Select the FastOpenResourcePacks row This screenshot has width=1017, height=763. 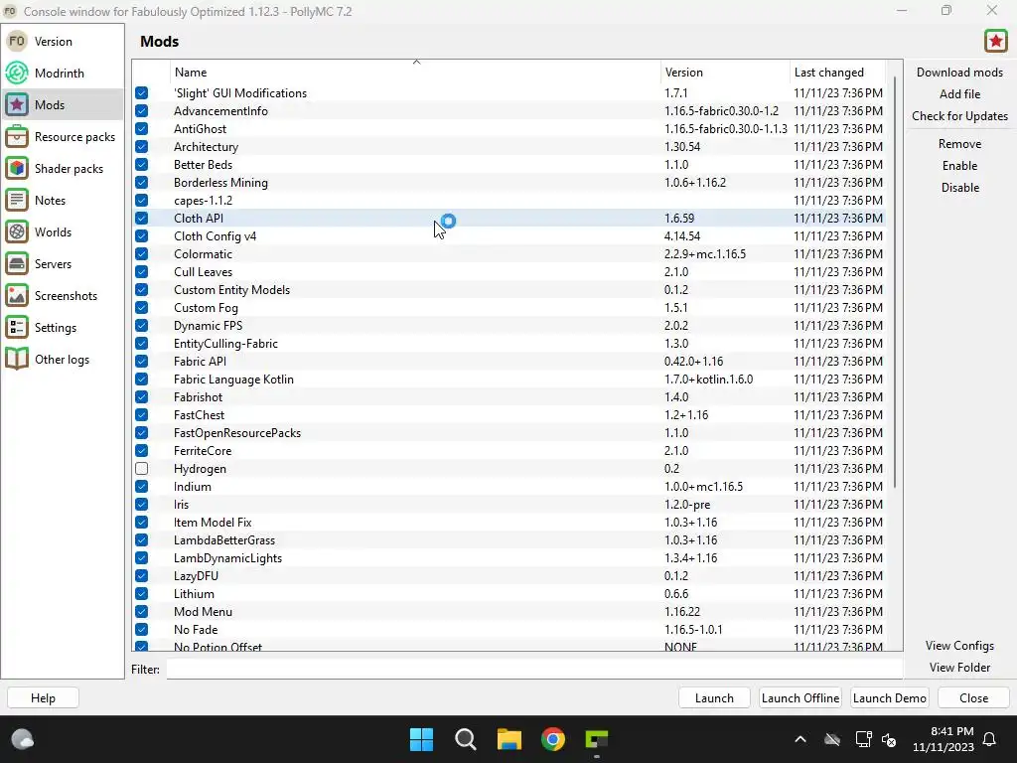point(509,433)
